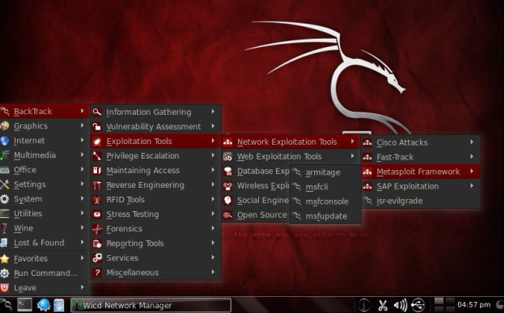Click the Services gears icon
The height and width of the screenshot is (314, 505).
click(97, 258)
